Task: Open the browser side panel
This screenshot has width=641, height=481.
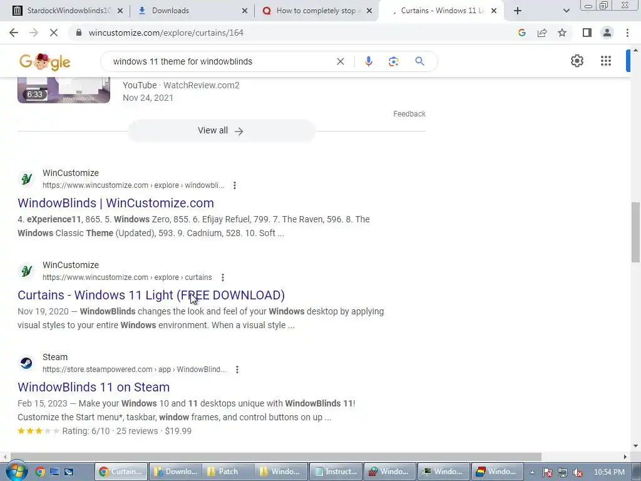Action: [x=587, y=33]
